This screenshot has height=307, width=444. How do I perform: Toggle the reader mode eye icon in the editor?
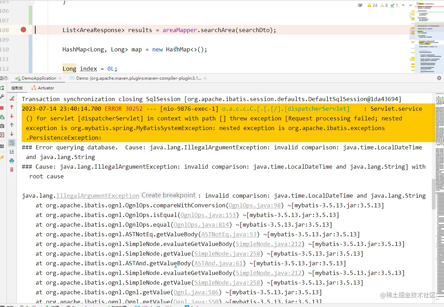[360, 5]
